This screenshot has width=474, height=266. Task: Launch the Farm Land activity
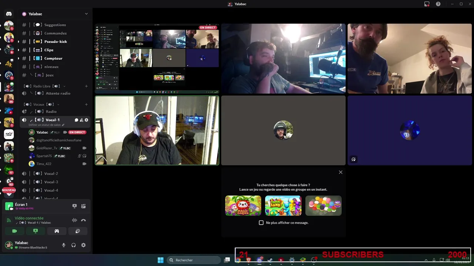pyautogui.click(x=283, y=206)
